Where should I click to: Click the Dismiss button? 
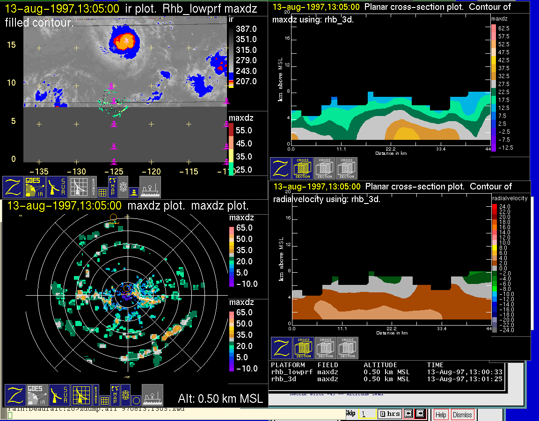click(x=462, y=414)
